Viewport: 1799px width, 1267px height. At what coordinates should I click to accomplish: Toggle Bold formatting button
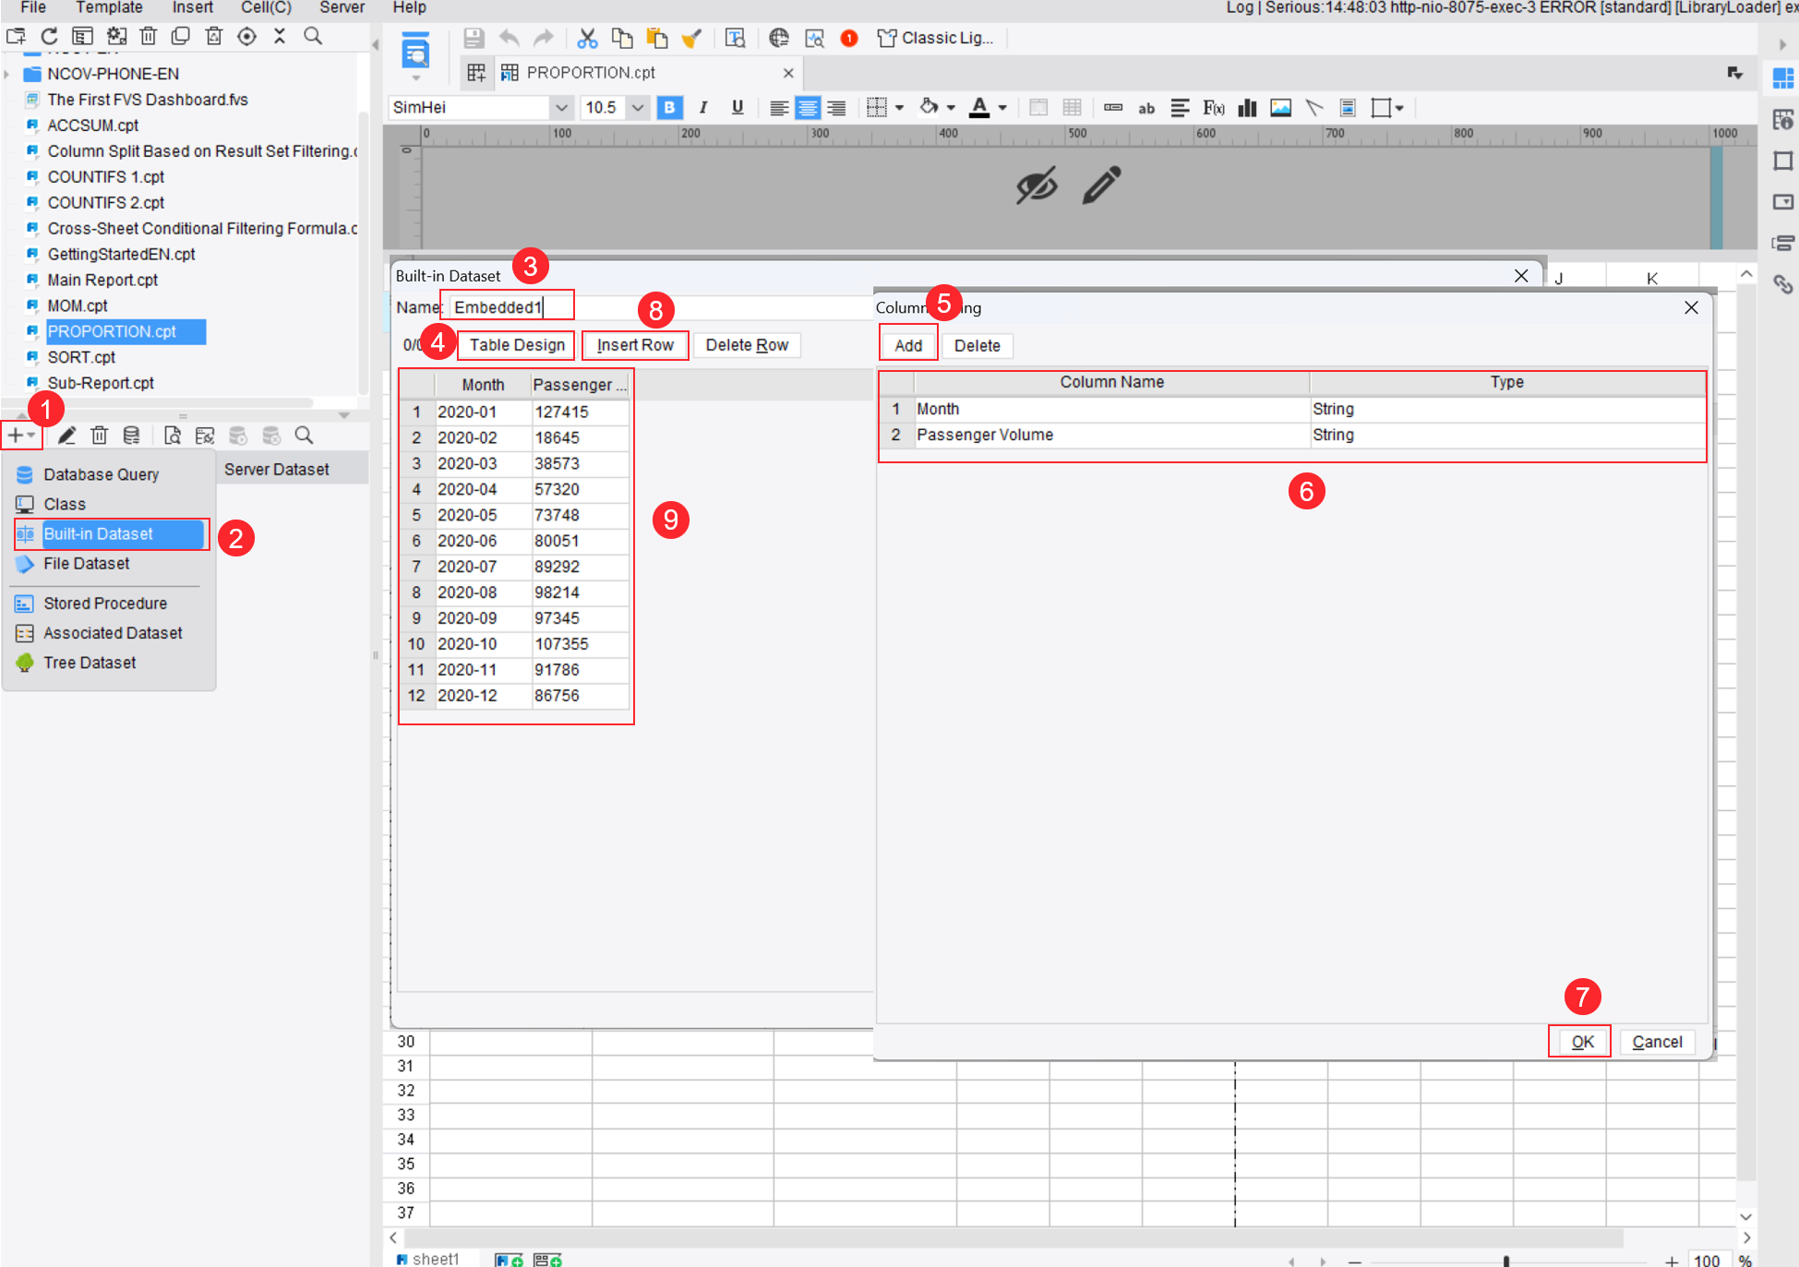[669, 108]
